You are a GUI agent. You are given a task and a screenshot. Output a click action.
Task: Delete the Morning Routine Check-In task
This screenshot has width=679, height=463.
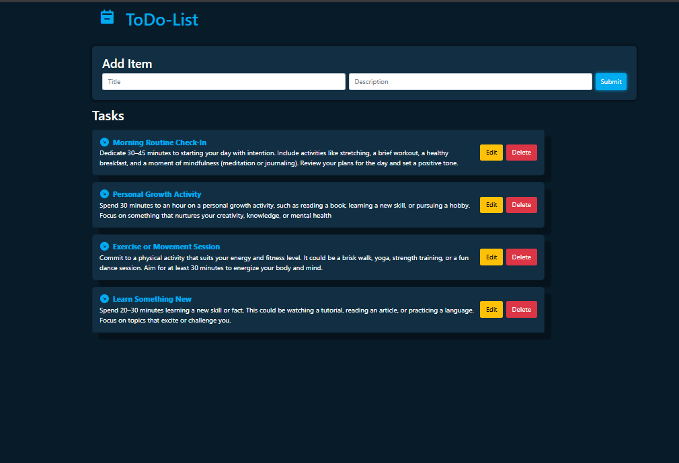point(521,153)
